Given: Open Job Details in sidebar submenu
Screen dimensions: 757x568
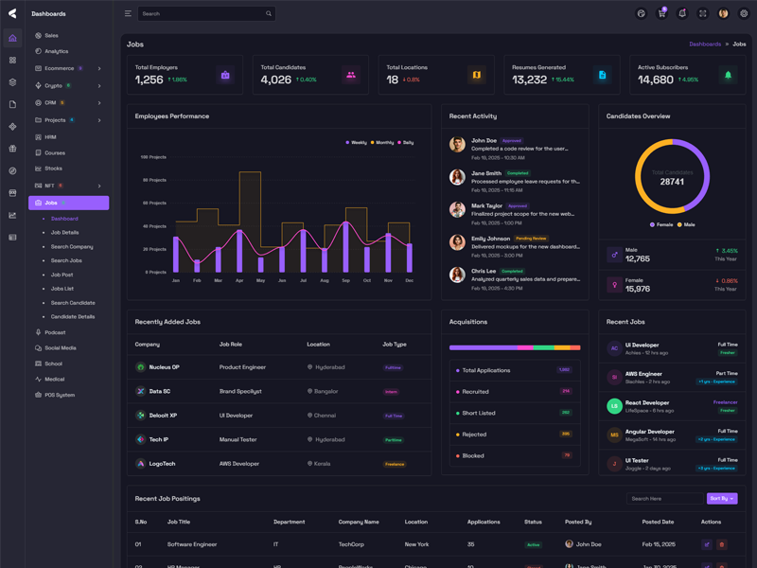Looking at the screenshot, I should click(64, 232).
